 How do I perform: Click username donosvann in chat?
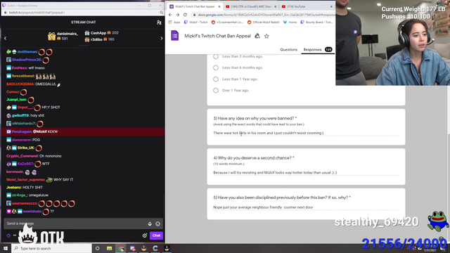coord(22,140)
